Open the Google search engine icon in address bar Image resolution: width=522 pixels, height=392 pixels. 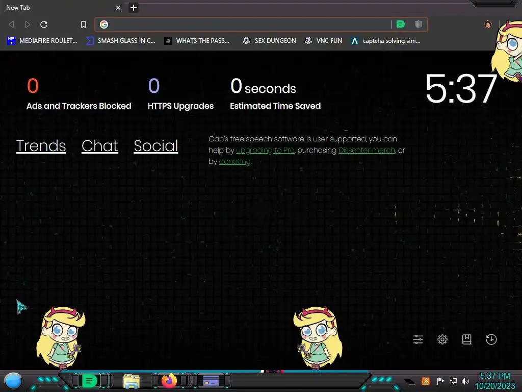click(104, 24)
